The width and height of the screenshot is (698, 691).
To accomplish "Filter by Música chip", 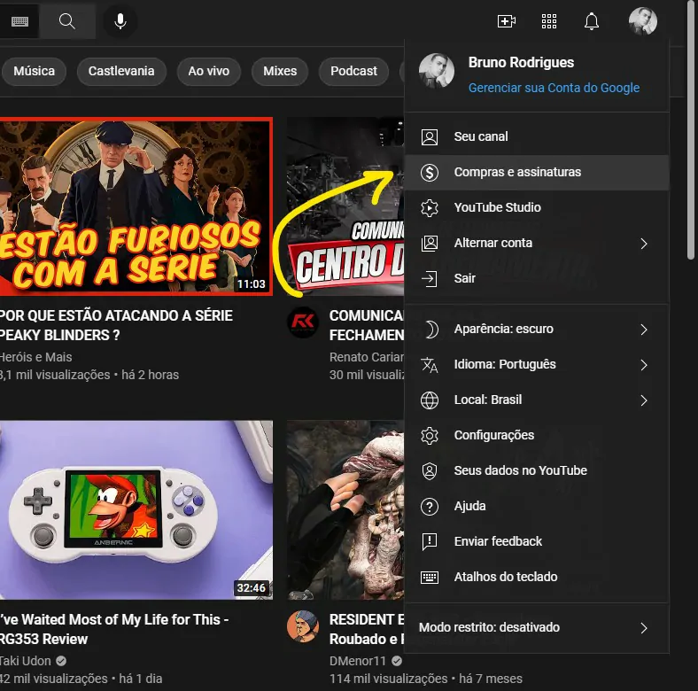I will click(x=34, y=71).
